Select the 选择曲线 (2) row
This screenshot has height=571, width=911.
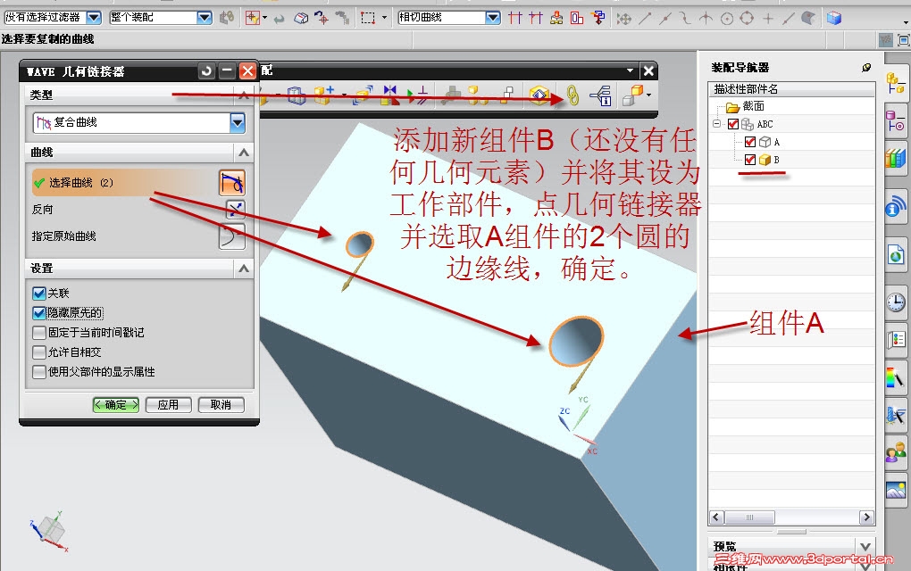coord(124,183)
